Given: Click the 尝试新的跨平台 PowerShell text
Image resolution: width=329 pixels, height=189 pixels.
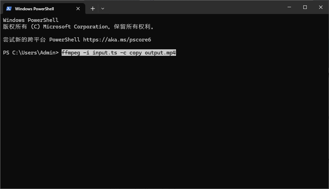Looking at the screenshot, I should (41, 40).
